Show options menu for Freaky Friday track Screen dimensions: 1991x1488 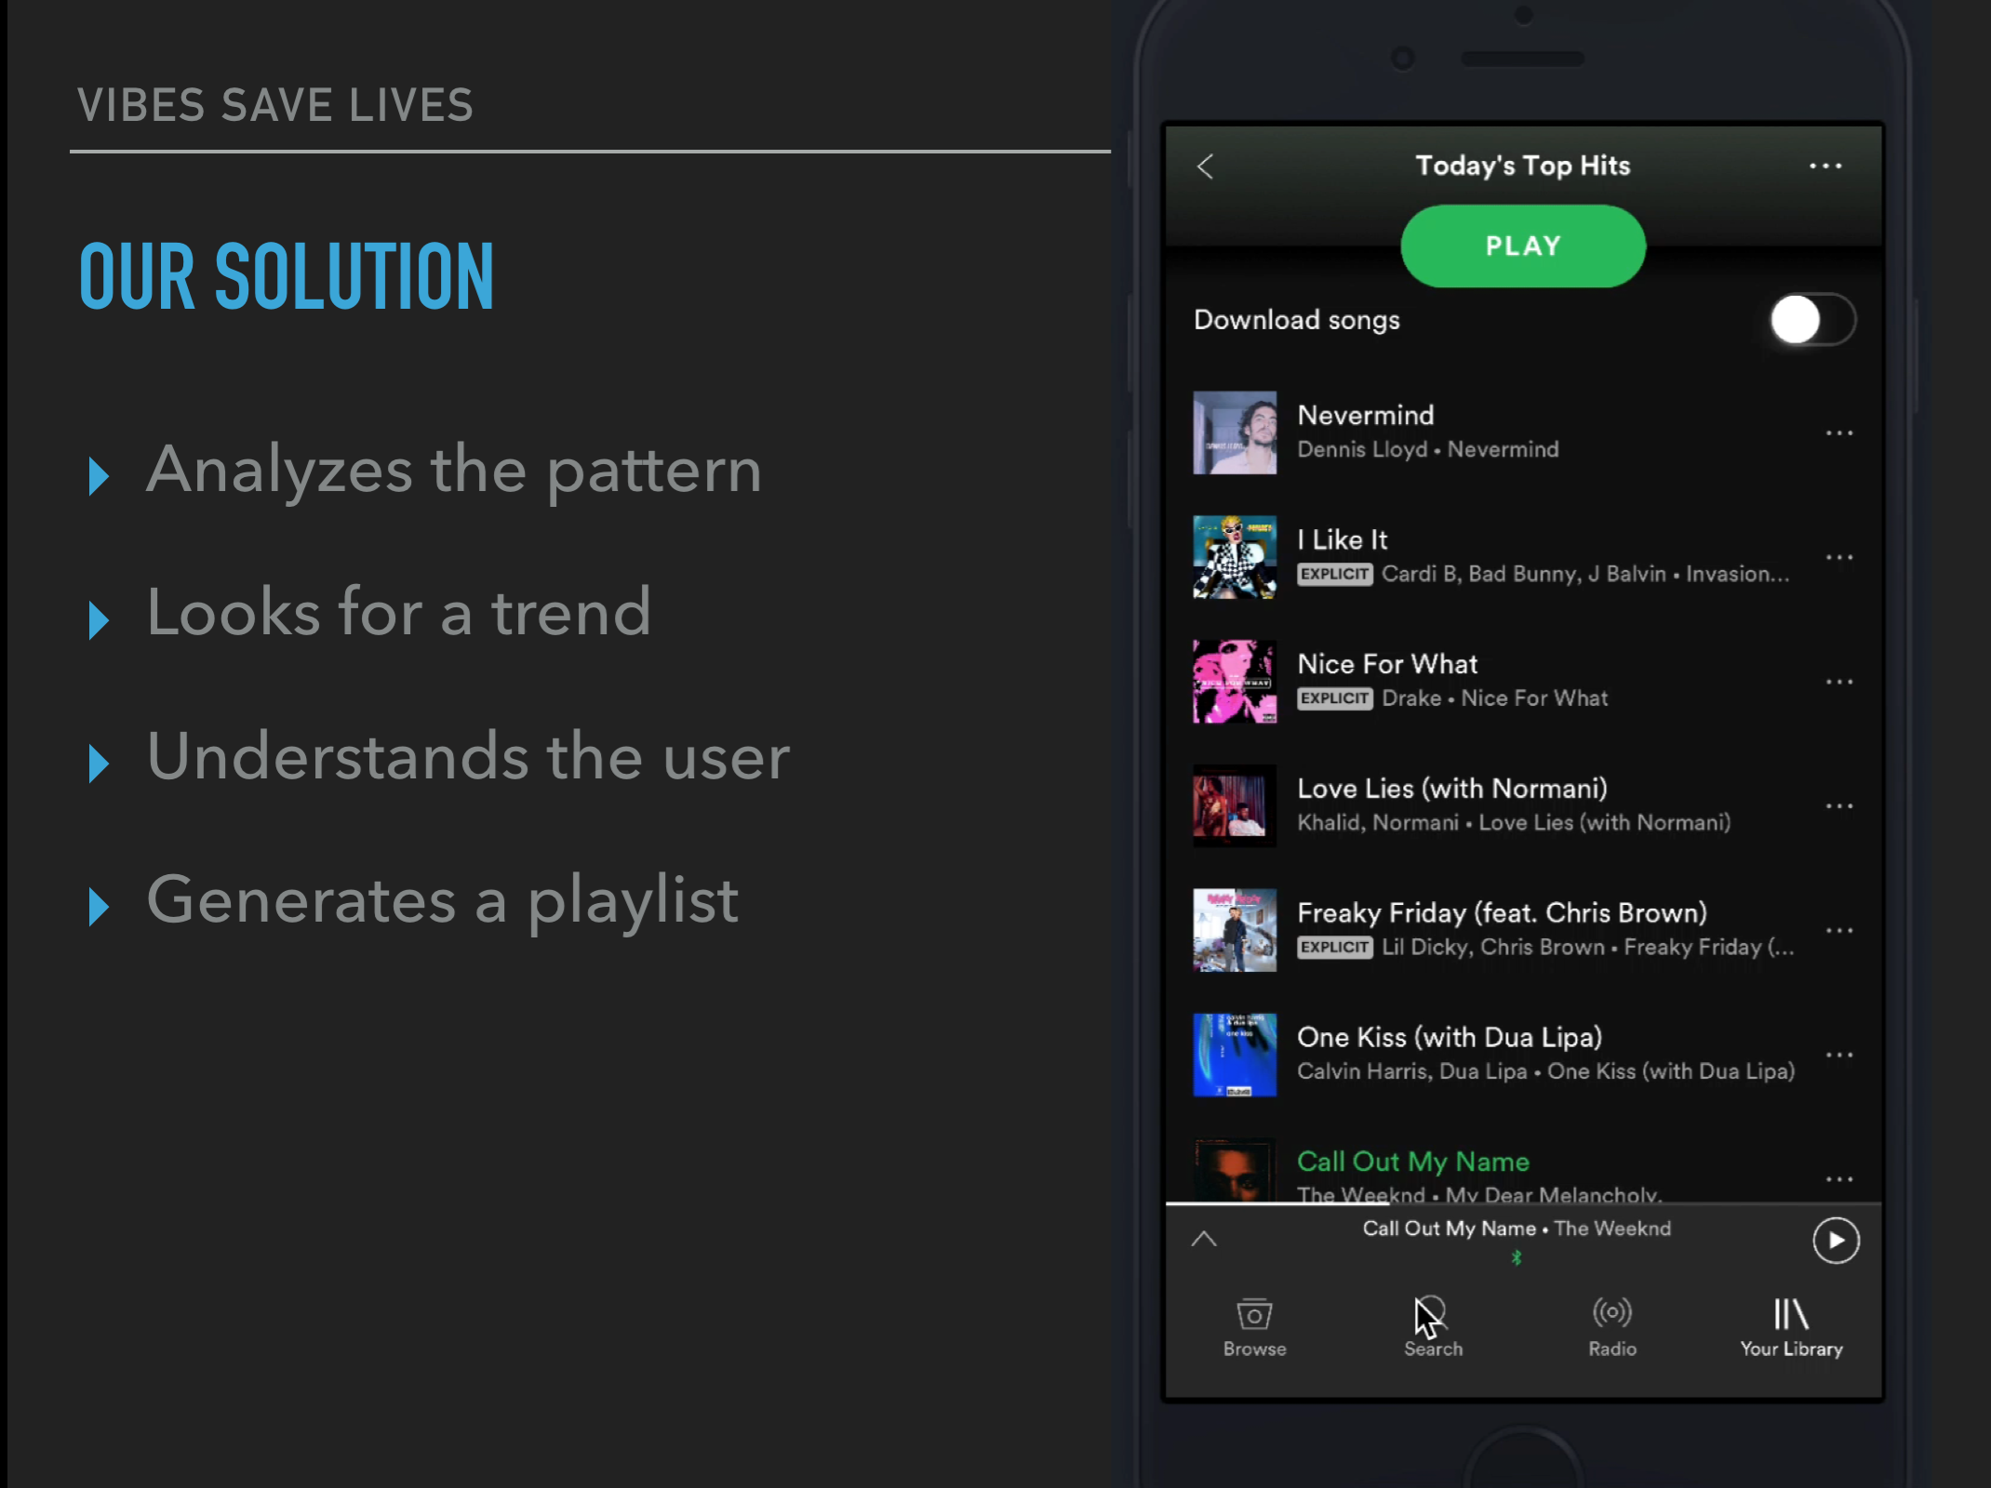[x=1838, y=931]
